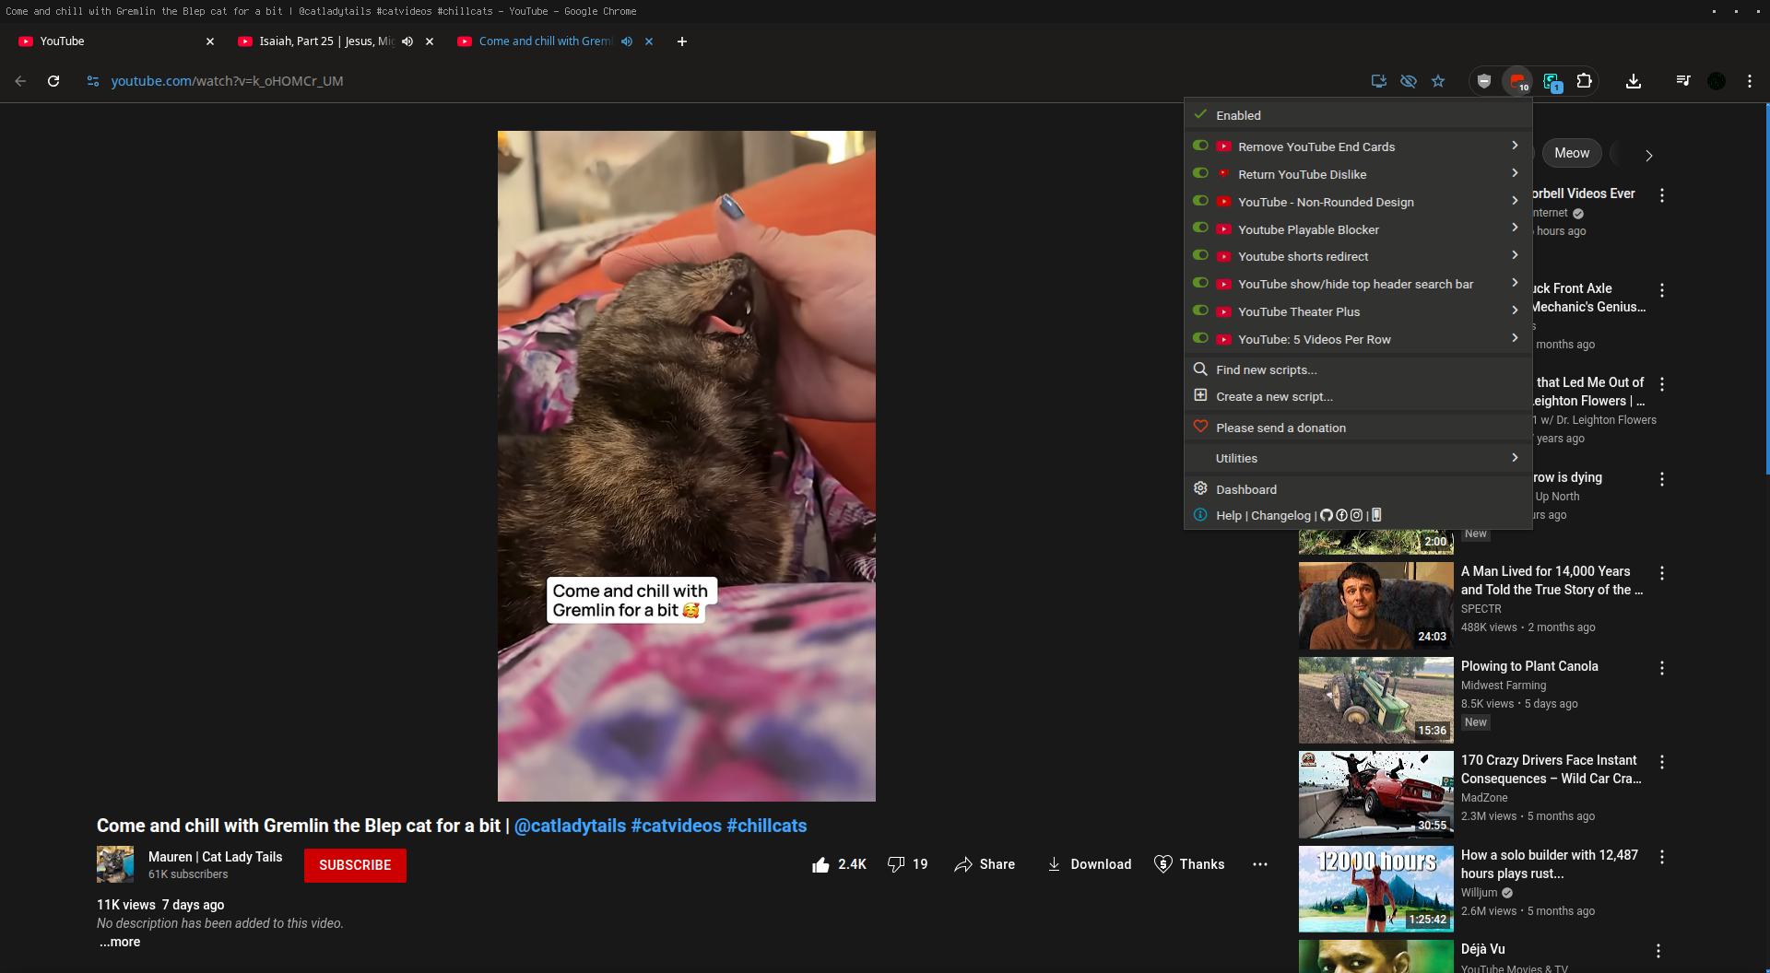Toggle Youtube Playable Blocker script
1770x973 pixels.
pos(1200,228)
